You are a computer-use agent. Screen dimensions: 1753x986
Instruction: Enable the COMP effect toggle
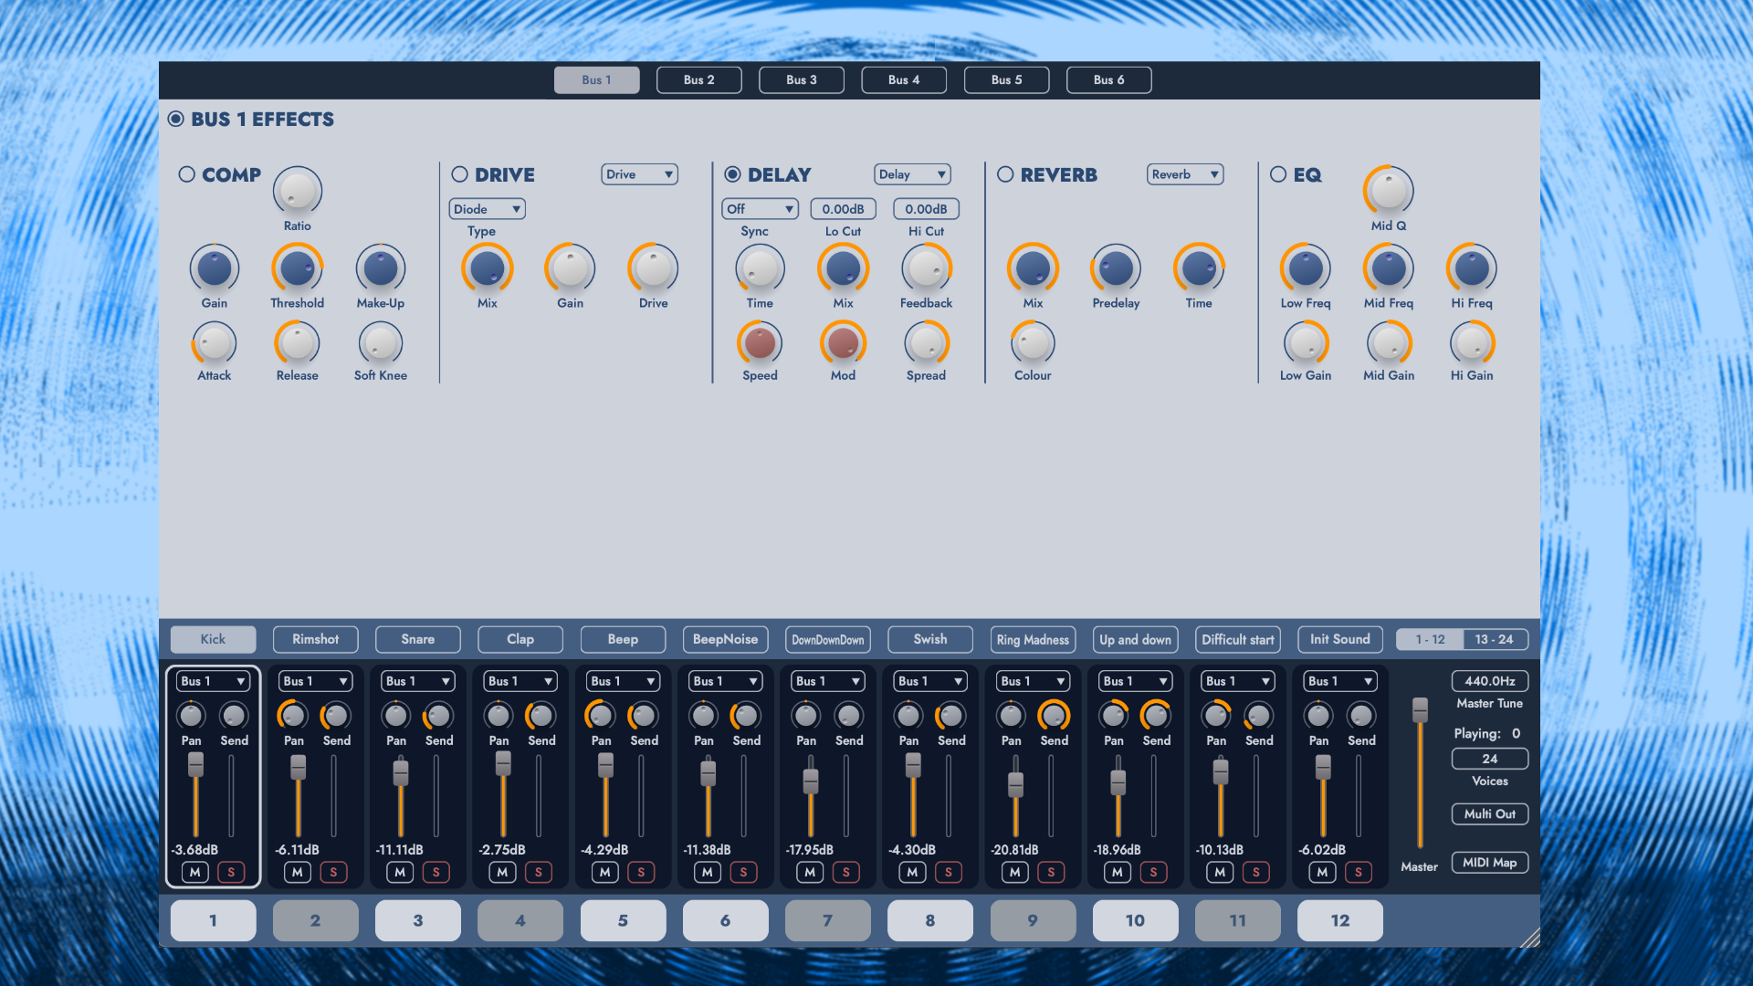(187, 174)
